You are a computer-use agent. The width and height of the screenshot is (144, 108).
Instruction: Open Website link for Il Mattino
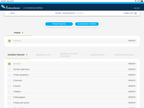point(132,92)
